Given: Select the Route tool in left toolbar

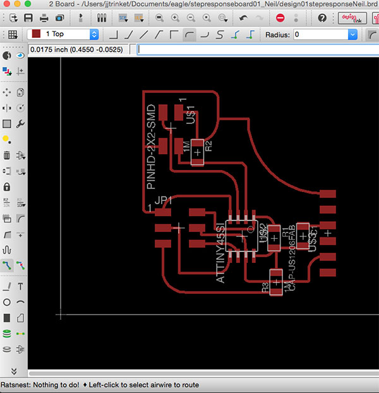Looking at the screenshot, I should click(x=7, y=265).
